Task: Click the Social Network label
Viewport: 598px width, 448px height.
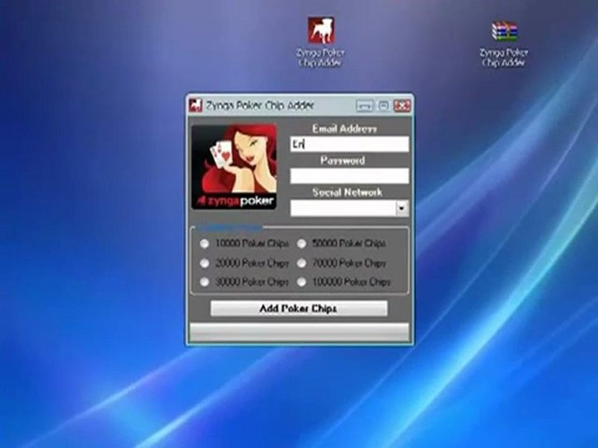Action: [348, 192]
